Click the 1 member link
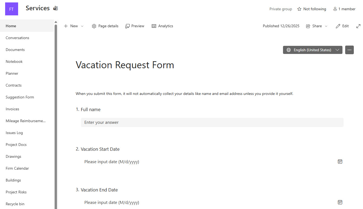 344,9
